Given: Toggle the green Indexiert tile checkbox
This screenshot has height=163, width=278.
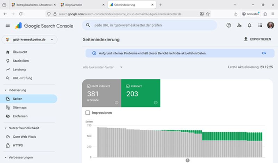Looking at the screenshot, I should coord(129,86).
